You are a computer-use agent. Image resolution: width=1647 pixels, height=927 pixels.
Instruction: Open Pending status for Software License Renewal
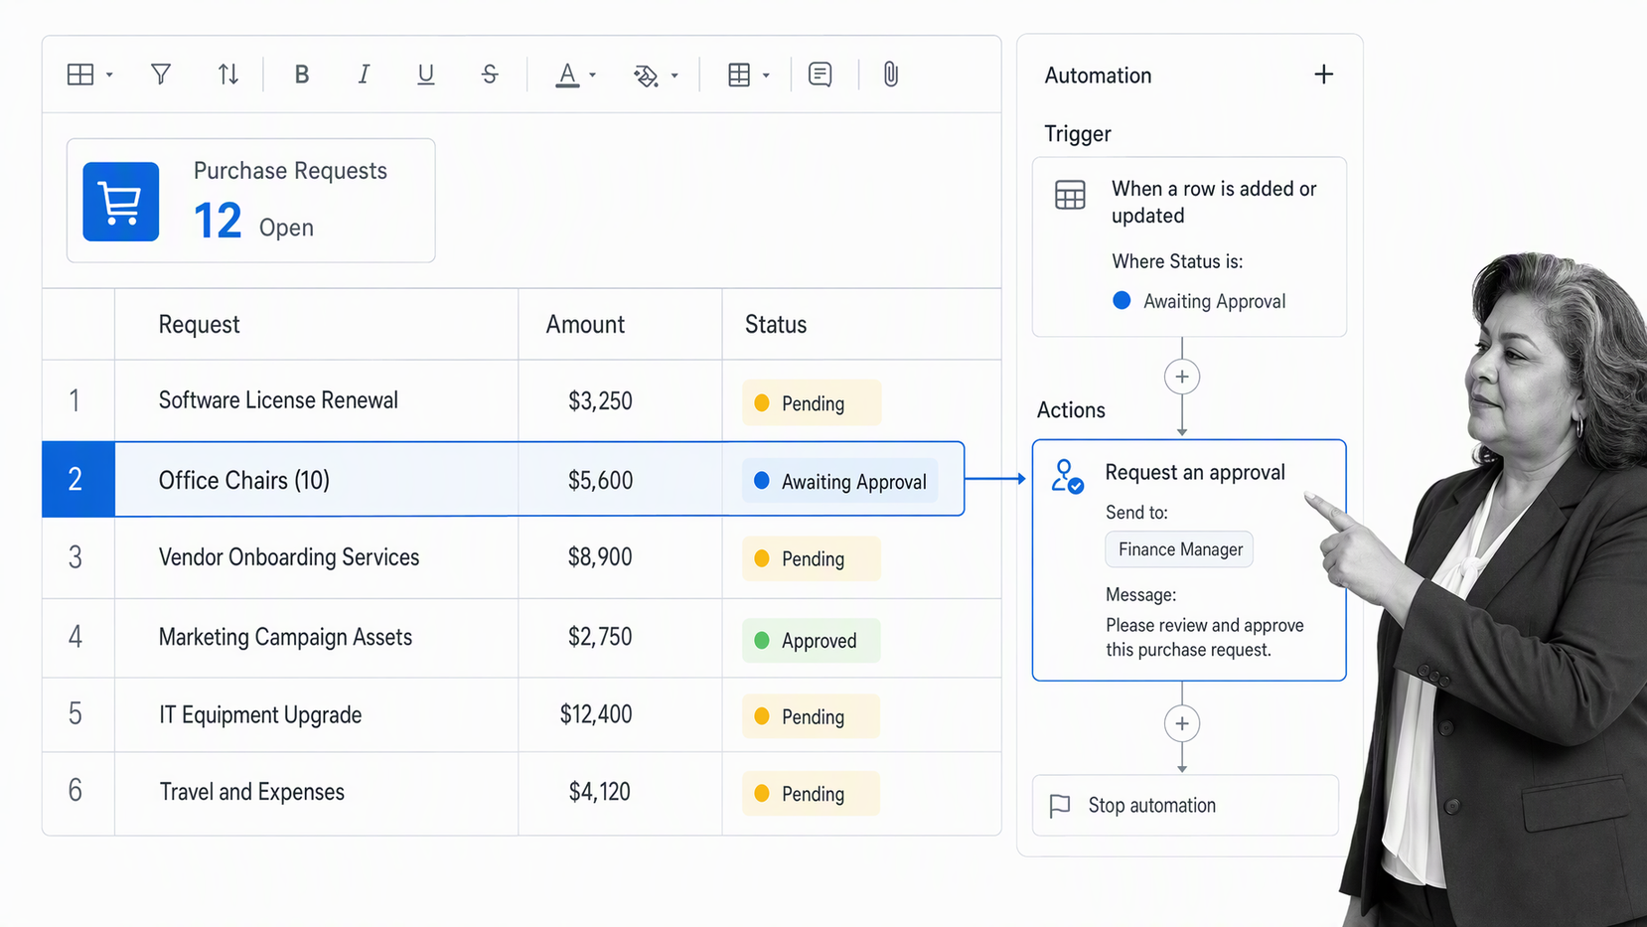click(812, 402)
